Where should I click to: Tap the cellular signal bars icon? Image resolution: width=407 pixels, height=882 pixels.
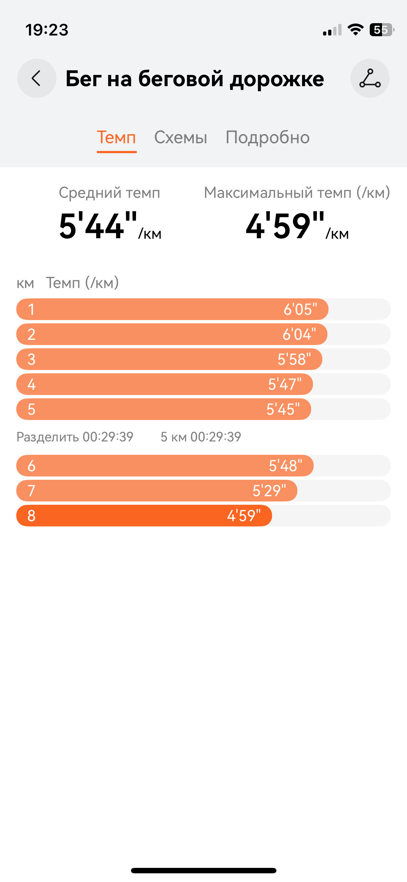(332, 30)
